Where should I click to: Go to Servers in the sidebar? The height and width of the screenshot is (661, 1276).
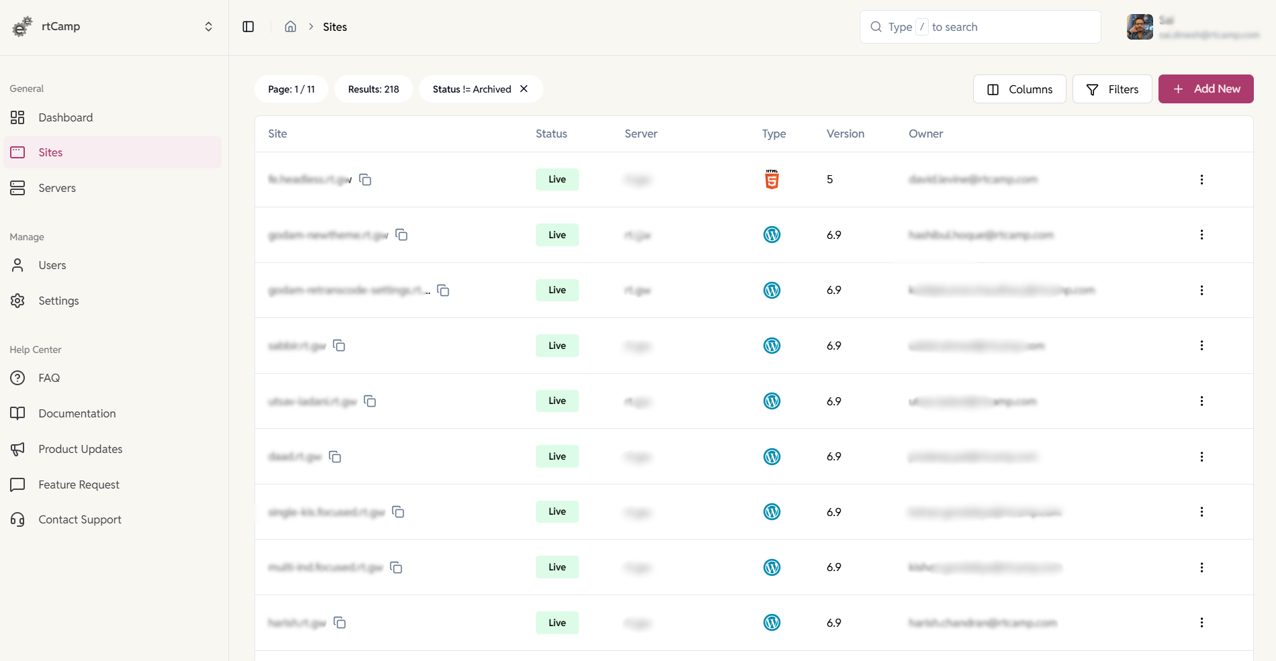(57, 188)
